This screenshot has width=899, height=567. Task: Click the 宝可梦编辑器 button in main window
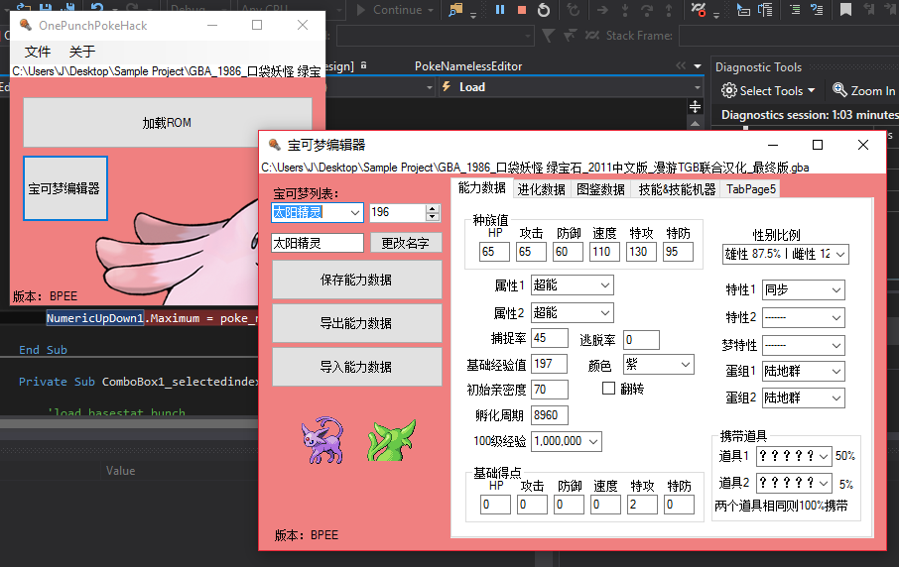click(64, 188)
